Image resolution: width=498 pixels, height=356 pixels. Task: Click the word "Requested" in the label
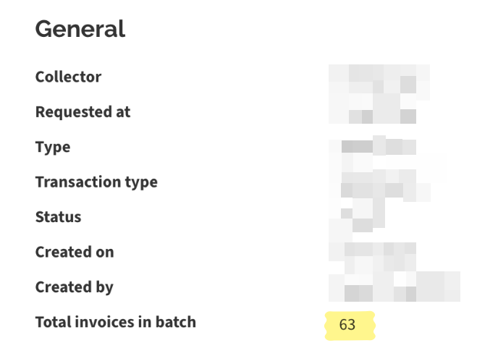tap(70, 112)
